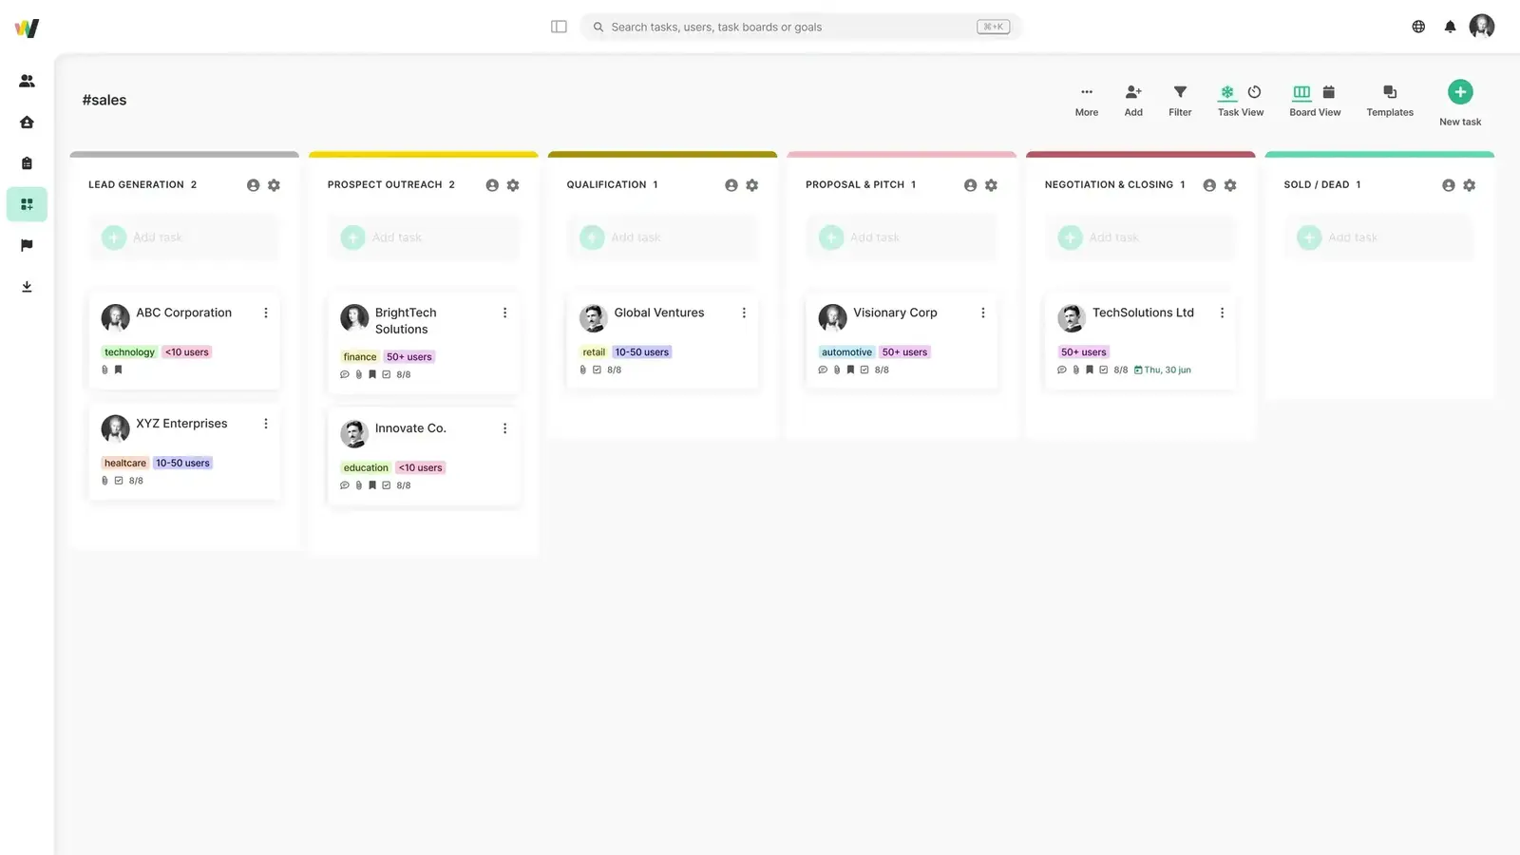The width and height of the screenshot is (1520, 855).
Task: Open the language globe icon
Action: [x=1418, y=27]
